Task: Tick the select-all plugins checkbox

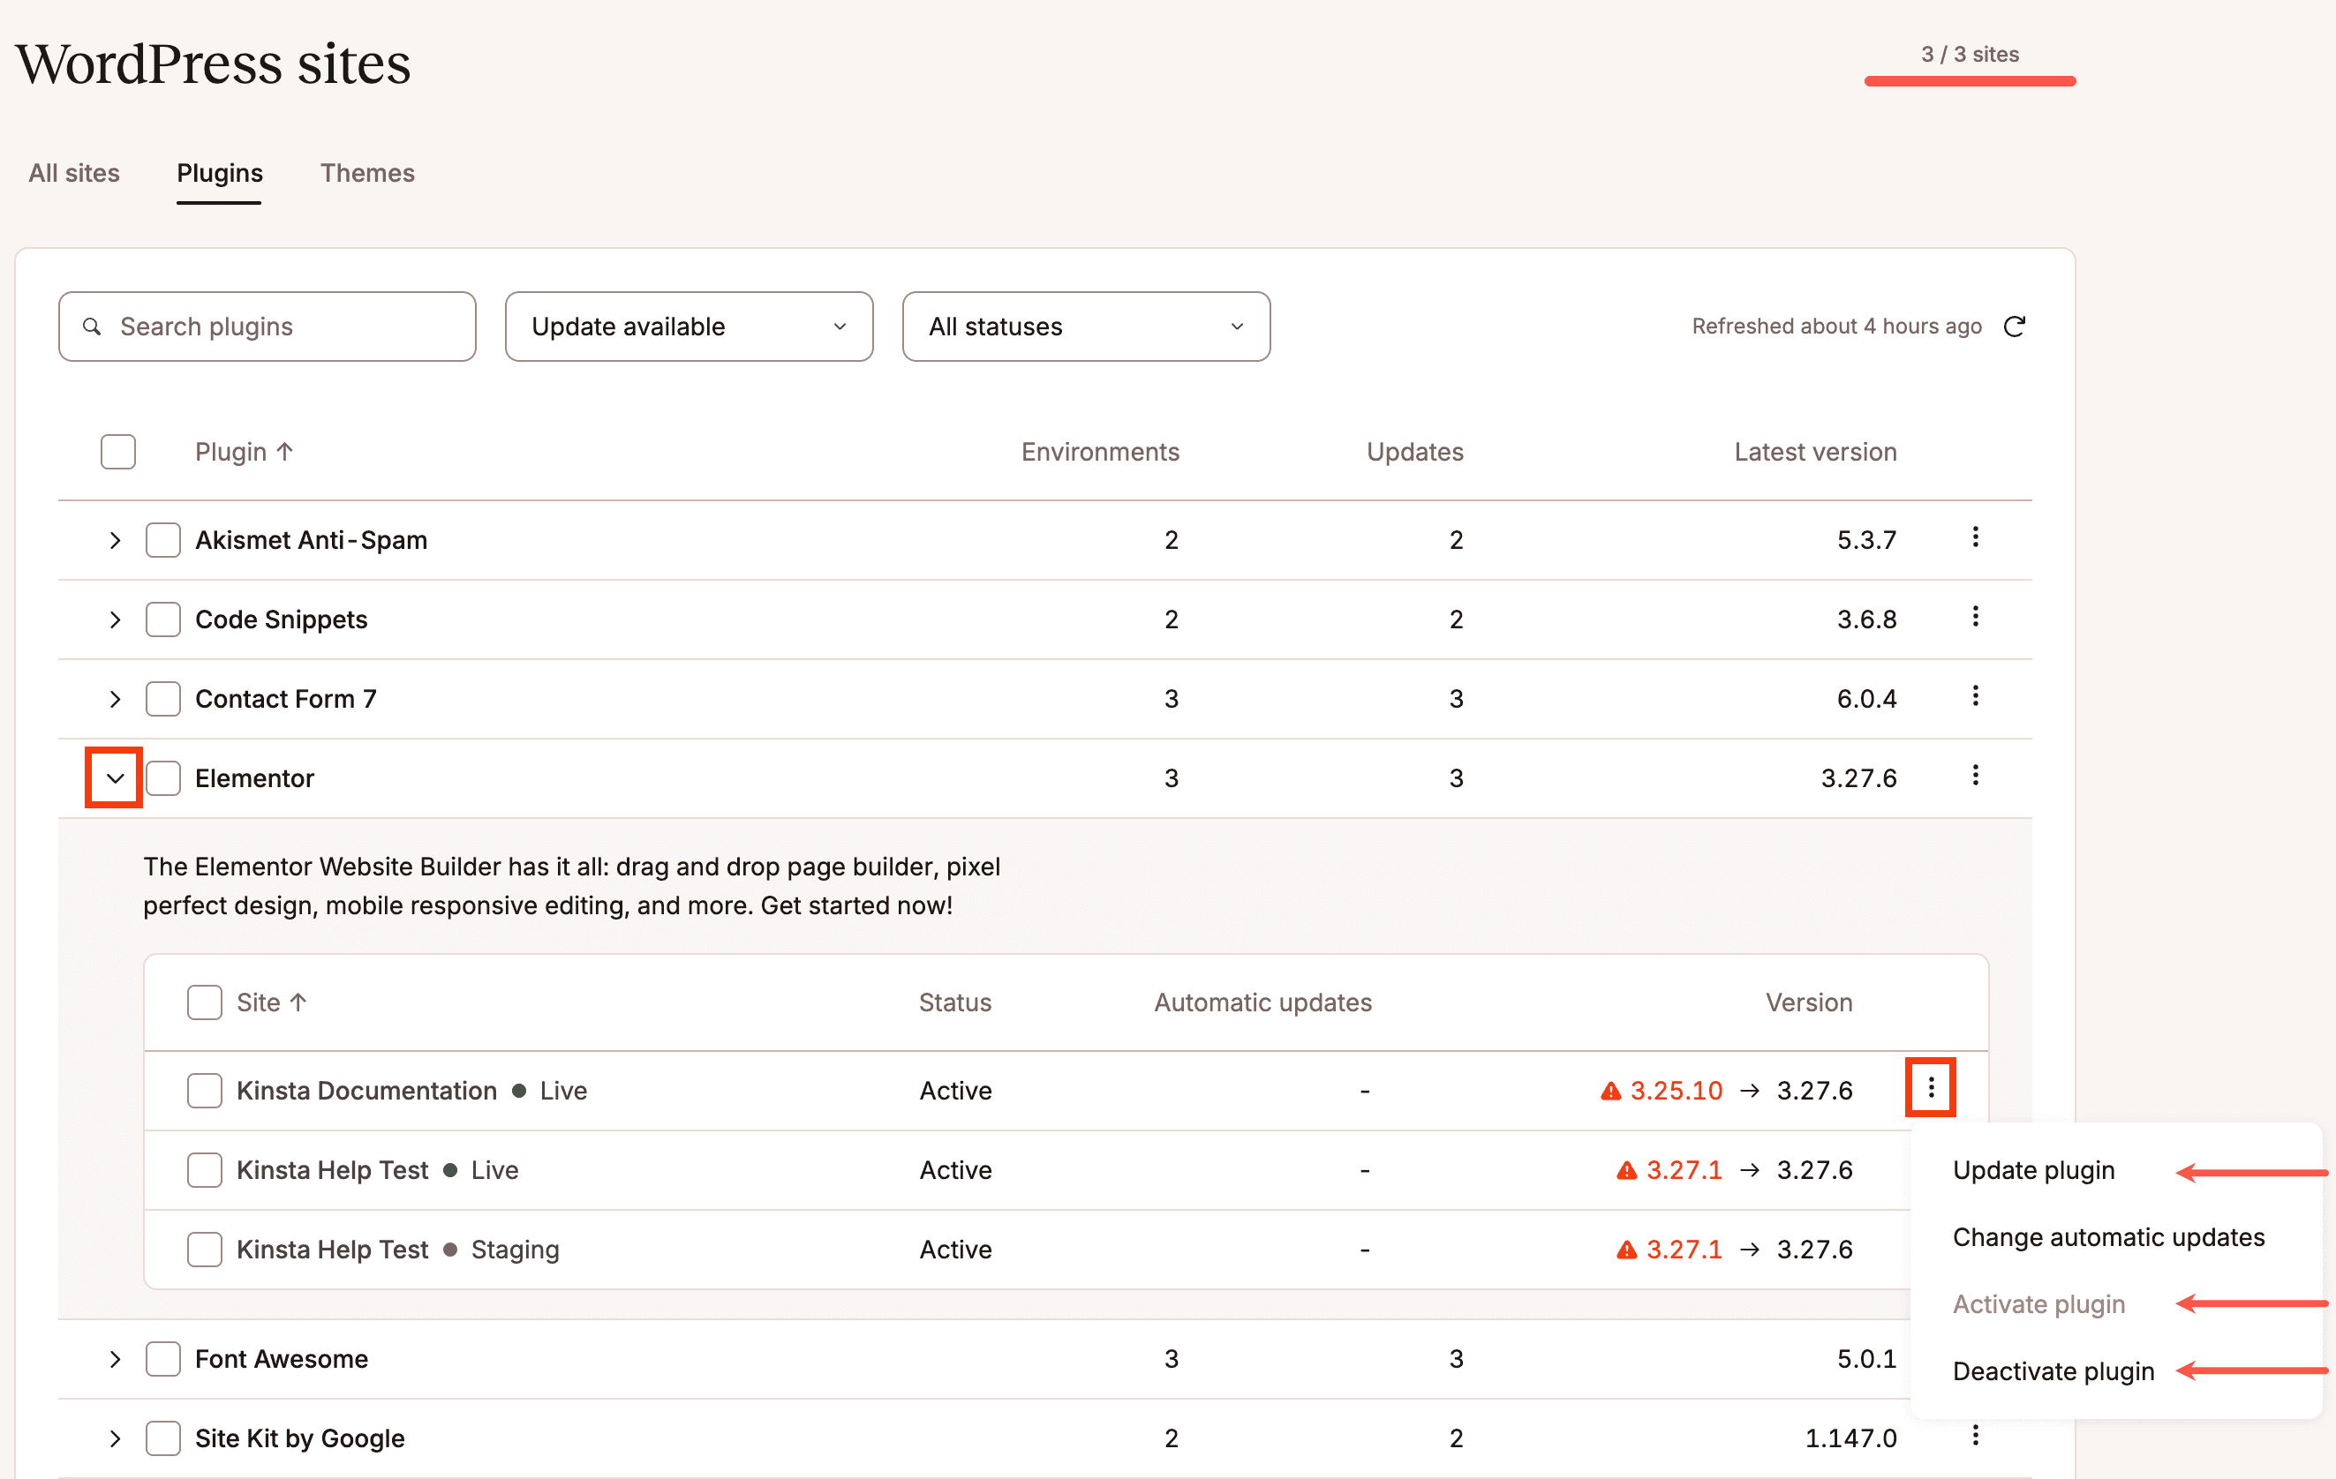Action: [118, 452]
